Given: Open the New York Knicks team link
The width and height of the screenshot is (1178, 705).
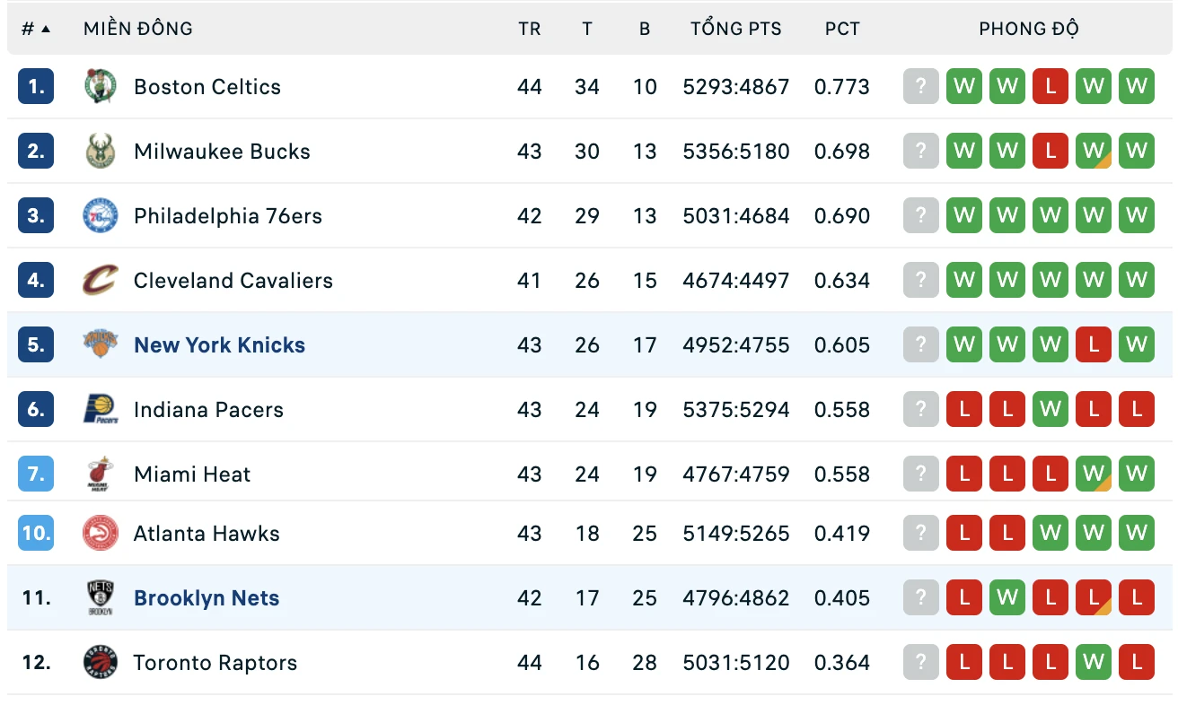Looking at the screenshot, I should (x=220, y=345).
